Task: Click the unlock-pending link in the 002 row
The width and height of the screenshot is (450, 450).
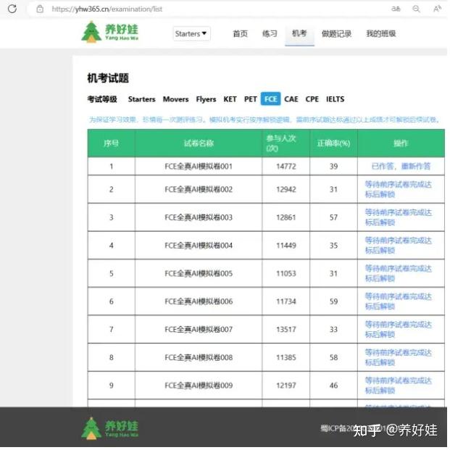Action: pos(398,189)
